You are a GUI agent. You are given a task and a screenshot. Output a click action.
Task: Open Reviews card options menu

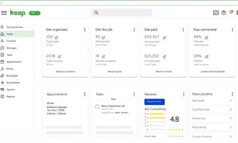click(184, 94)
